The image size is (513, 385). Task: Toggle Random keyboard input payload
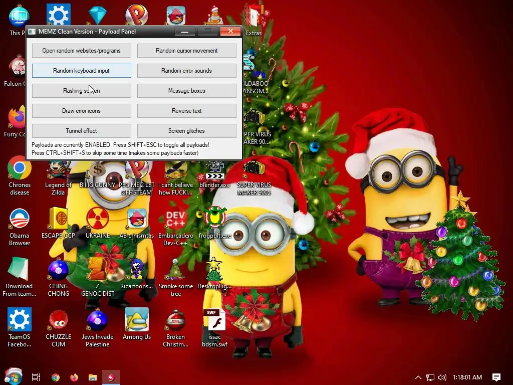[82, 71]
